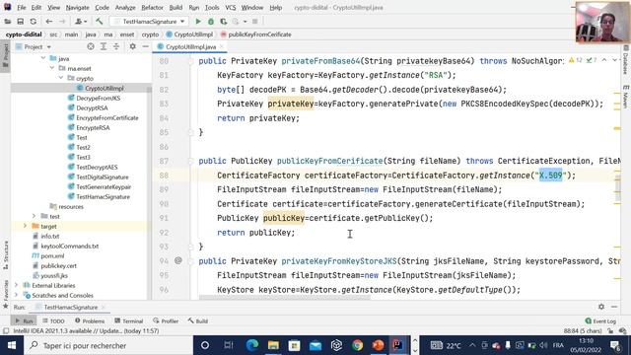
Task: Build project with the hammer icon
Action: tap(99, 22)
